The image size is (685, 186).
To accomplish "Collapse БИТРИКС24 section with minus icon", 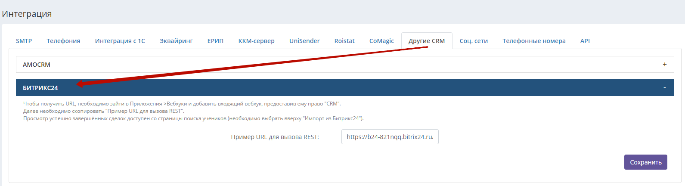I will coord(664,88).
